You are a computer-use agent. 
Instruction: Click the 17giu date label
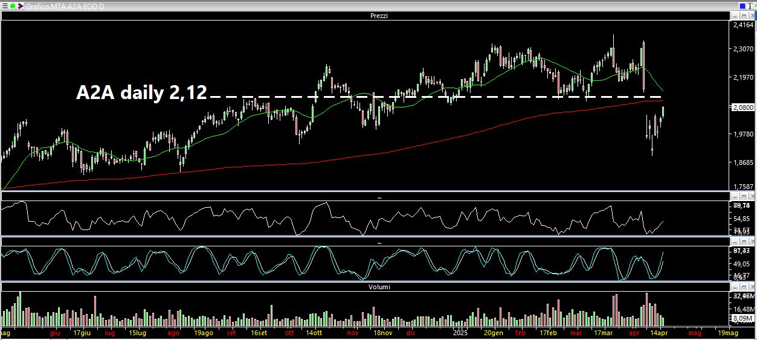(82, 333)
